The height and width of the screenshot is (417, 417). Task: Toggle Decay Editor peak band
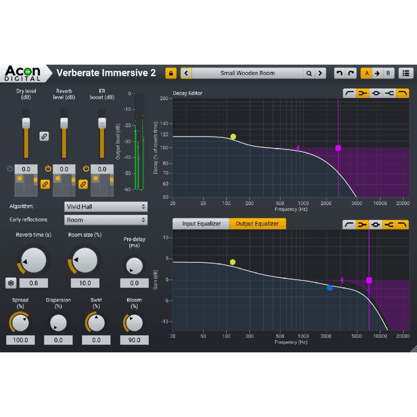[x=376, y=93]
